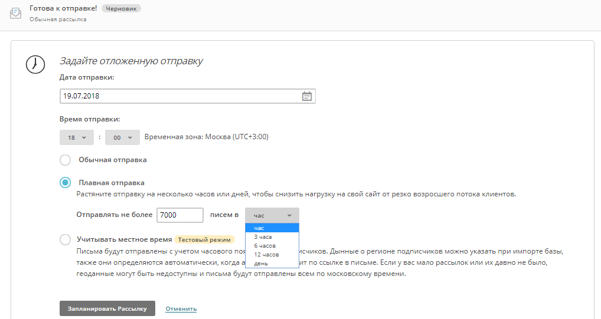Click the clock icon beside scheduling heading
The height and width of the screenshot is (319, 601).
tap(35, 64)
